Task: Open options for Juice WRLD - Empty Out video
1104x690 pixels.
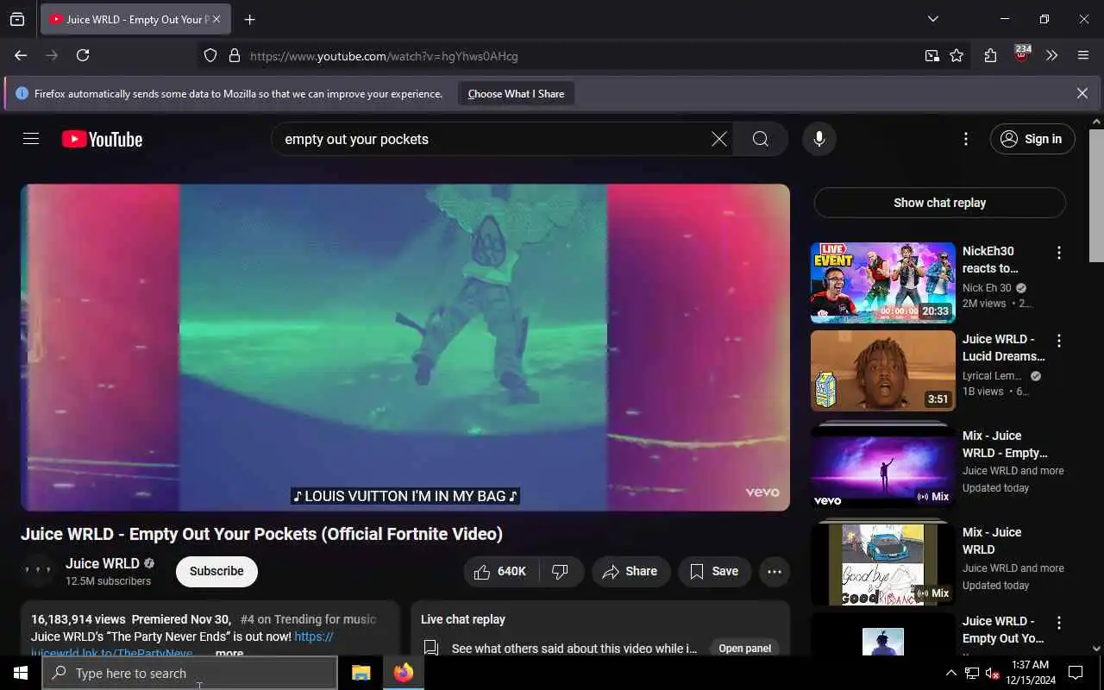Action: [1058, 622]
